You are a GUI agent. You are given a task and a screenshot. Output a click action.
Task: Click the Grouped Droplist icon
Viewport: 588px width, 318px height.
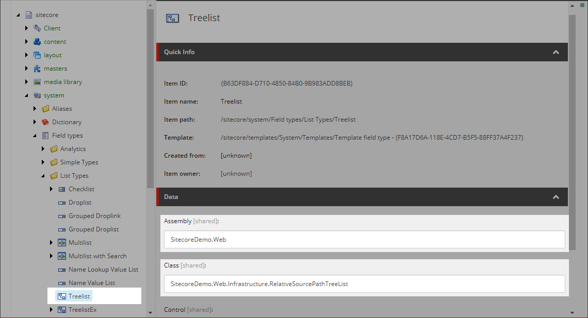[x=62, y=229]
